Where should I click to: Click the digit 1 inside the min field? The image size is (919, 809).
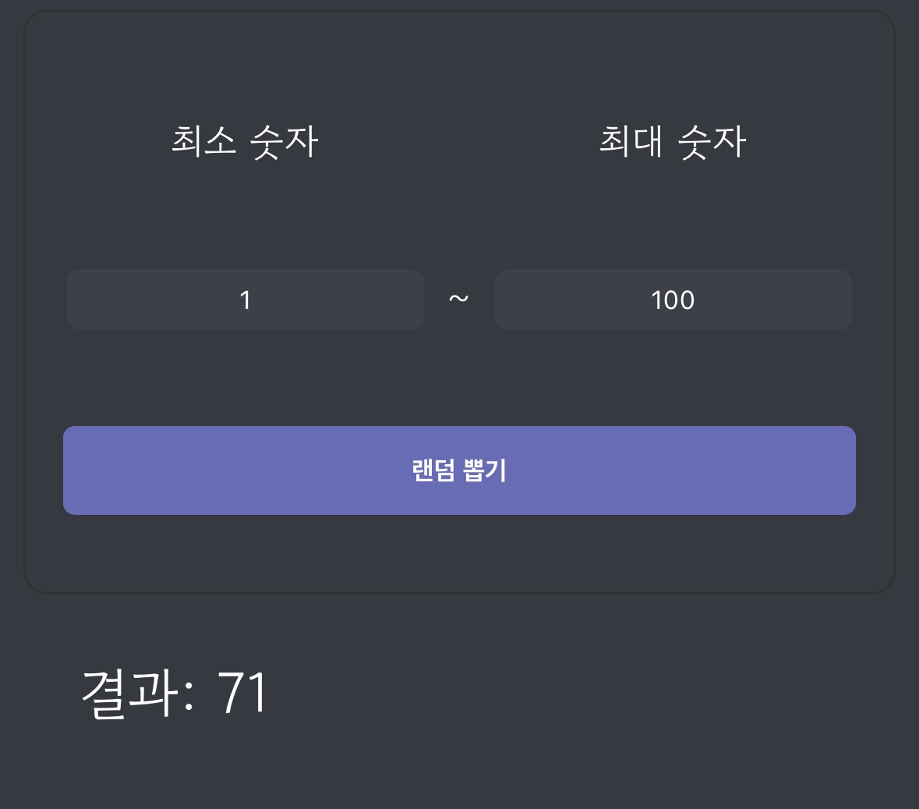click(245, 300)
